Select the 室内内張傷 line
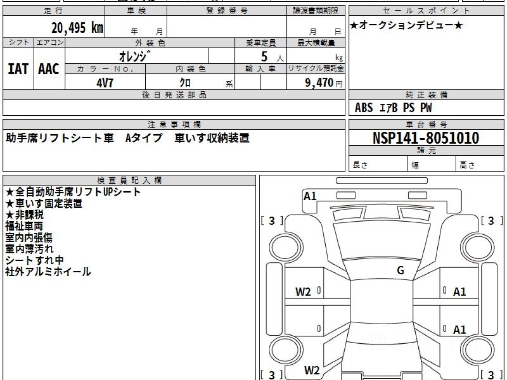This screenshot has width=507, height=380. 29,238
